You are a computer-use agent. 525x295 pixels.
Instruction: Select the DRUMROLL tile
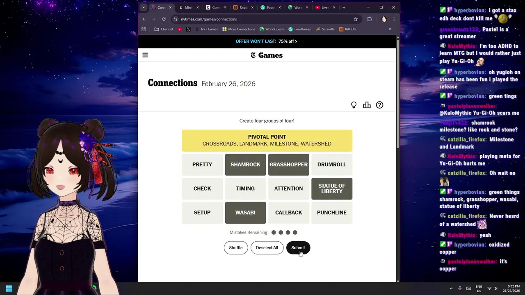pyautogui.click(x=332, y=164)
